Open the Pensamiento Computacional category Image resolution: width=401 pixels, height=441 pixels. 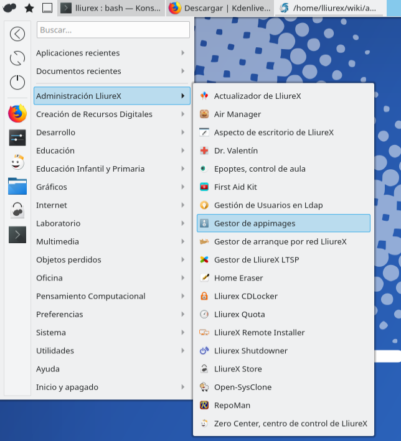[112, 296]
